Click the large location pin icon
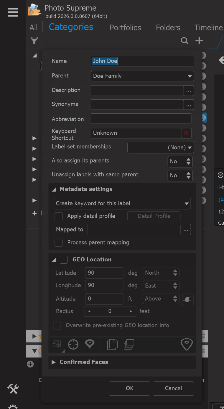Viewport: 224px width, 409px height. click(x=187, y=344)
